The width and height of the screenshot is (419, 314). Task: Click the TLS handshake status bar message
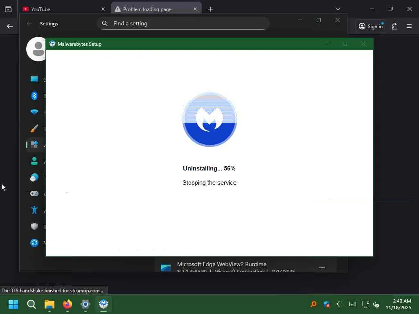click(x=52, y=291)
